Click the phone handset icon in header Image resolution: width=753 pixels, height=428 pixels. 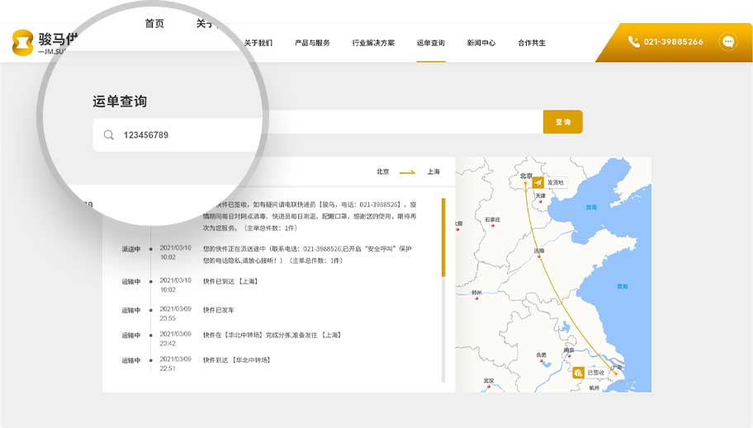633,42
